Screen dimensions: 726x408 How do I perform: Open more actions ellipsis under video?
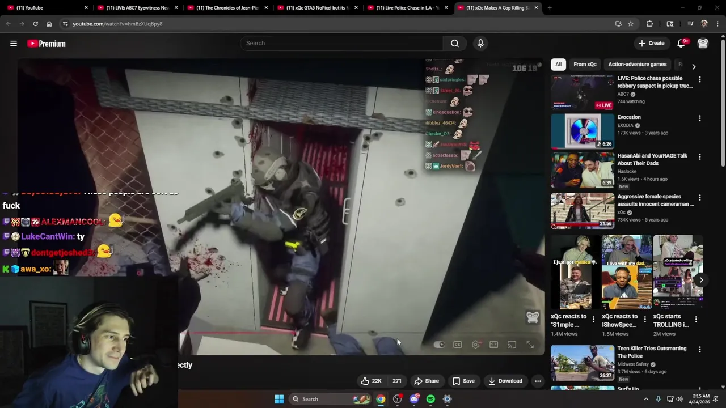(x=538, y=381)
